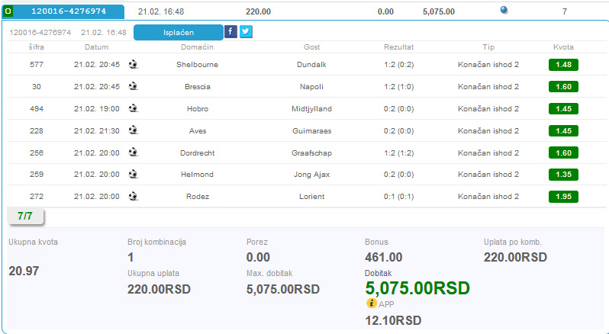Share ticket on Facebook
This screenshot has height=334, width=609.
pyautogui.click(x=230, y=31)
